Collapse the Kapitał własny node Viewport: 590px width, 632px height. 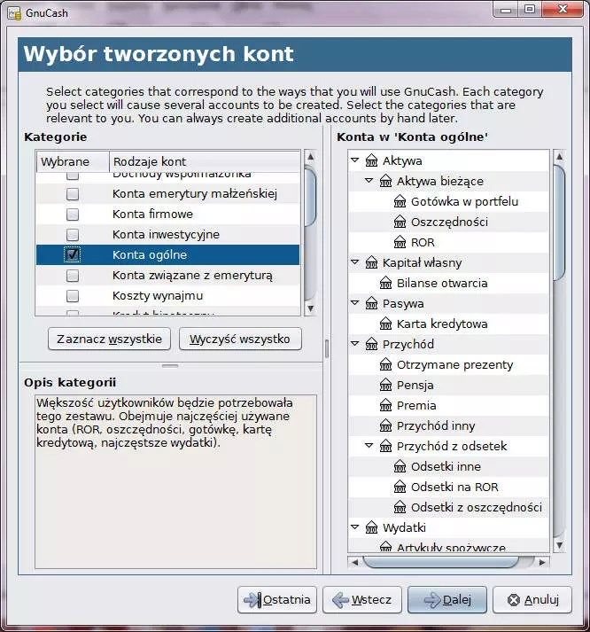tap(355, 262)
